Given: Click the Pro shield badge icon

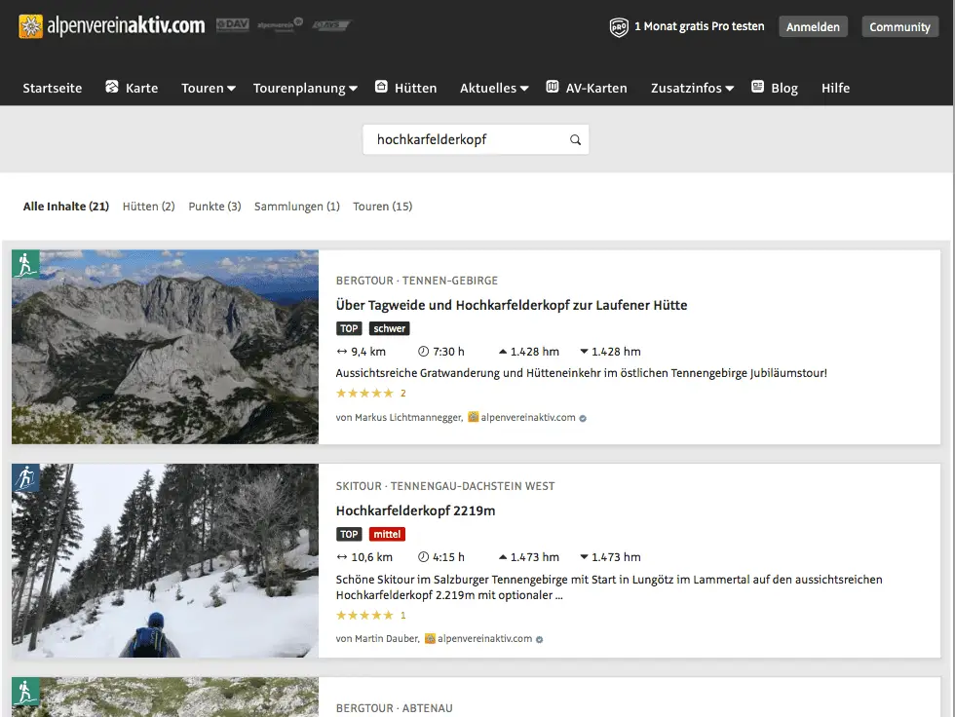Looking at the screenshot, I should pyautogui.click(x=619, y=26).
